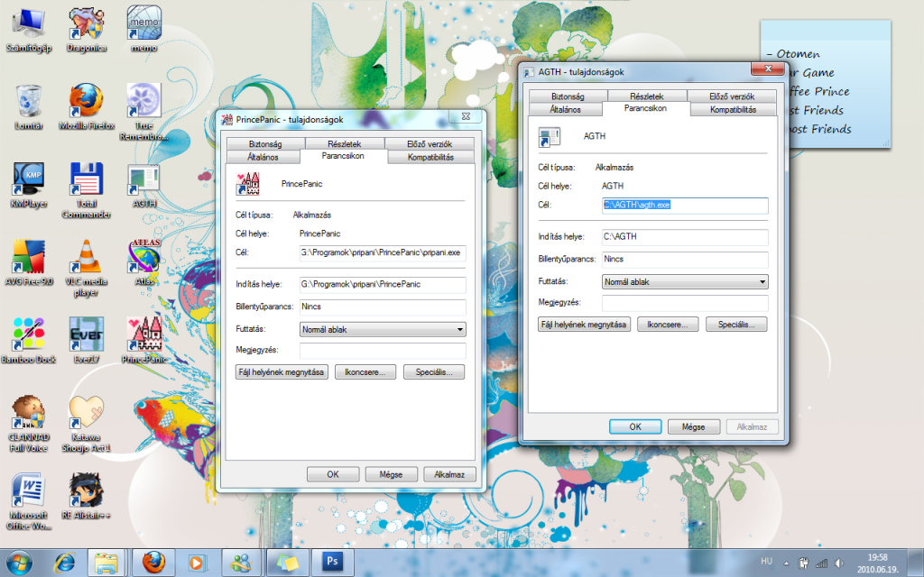Viewport: 924px width, 577px height.
Task: Click OK in the AGTH properties dialog
Action: pyautogui.click(x=634, y=426)
